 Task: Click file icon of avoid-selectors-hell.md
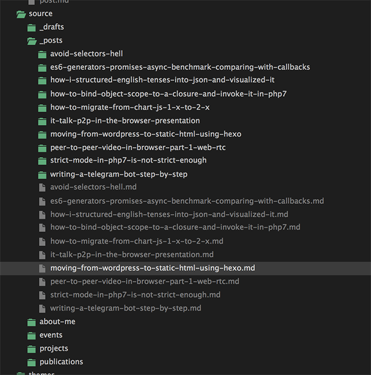coord(42,187)
